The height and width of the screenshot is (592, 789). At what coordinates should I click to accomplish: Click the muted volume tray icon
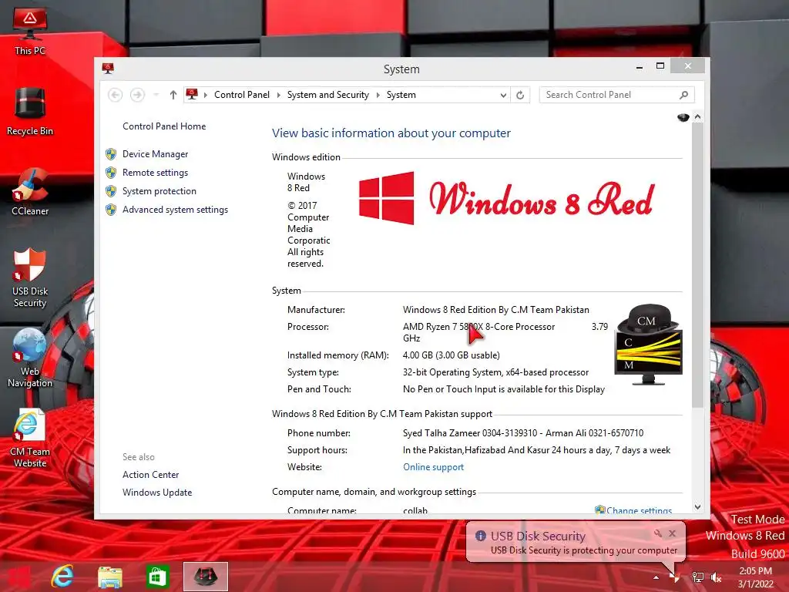point(716,577)
